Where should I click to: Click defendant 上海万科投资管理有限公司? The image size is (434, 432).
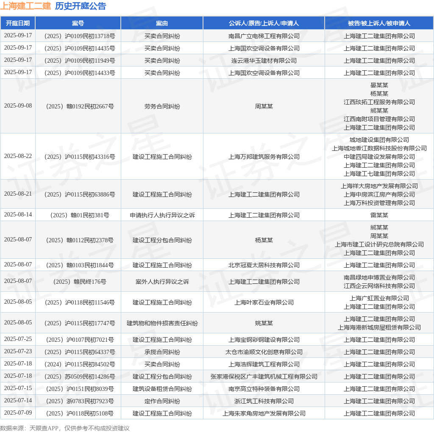[x=379, y=203]
